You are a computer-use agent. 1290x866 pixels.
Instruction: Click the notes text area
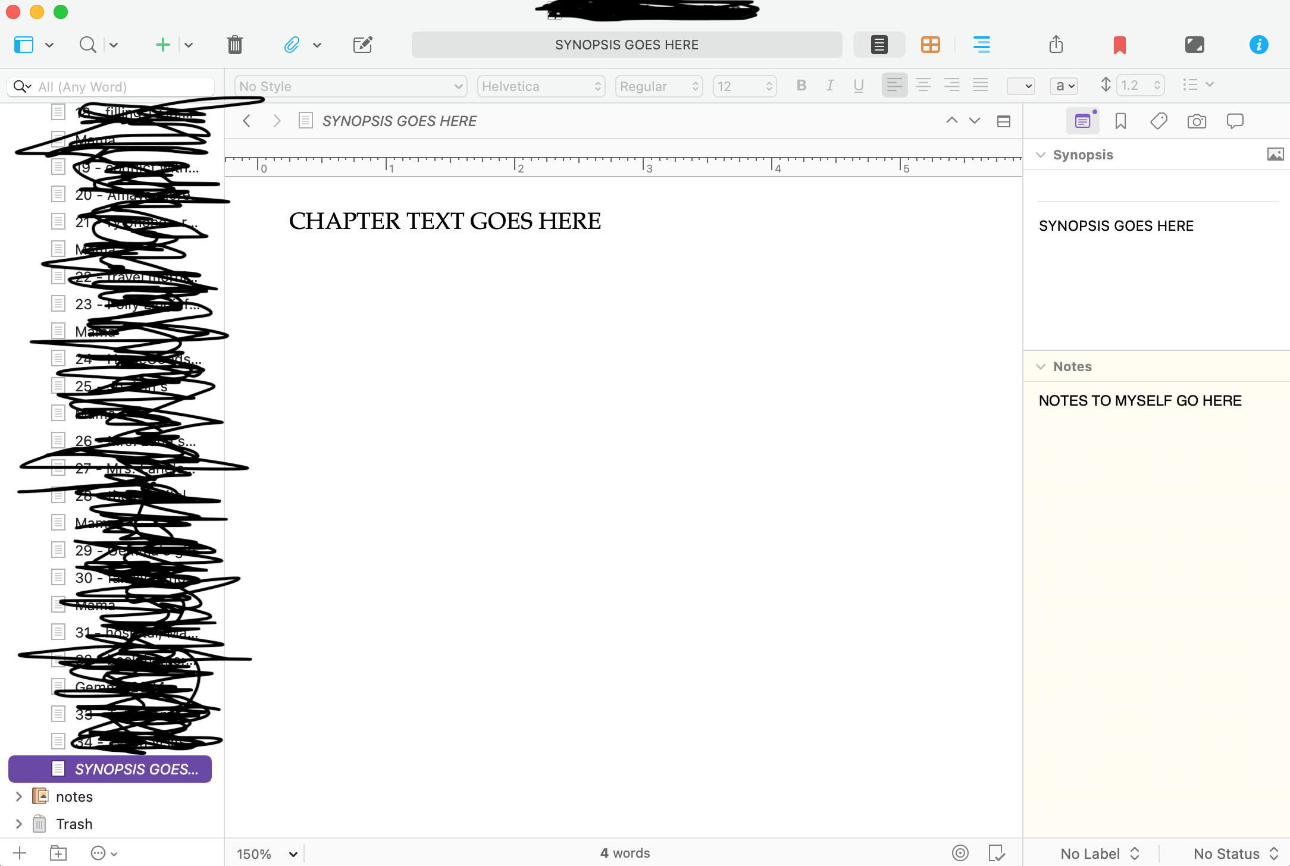click(x=1157, y=609)
